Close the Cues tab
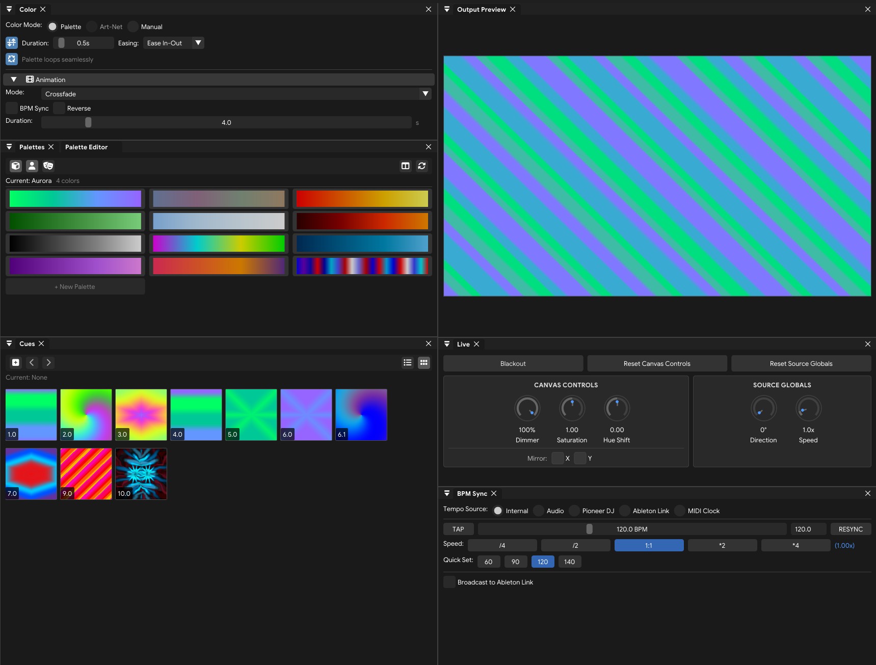The width and height of the screenshot is (876, 665). click(x=41, y=343)
